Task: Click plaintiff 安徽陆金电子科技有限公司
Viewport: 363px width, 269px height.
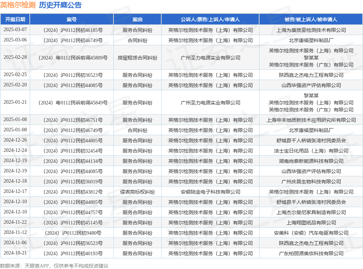Action: [210, 192]
